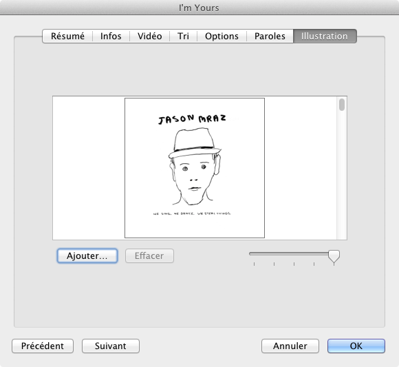Go to the previous track with Précédent
This screenshot has height=367, width=399.
(43, 346)
